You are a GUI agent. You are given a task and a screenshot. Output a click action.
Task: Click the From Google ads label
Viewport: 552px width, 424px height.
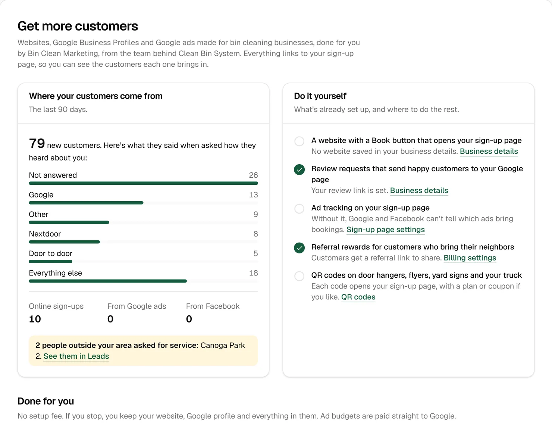[137, 306]
